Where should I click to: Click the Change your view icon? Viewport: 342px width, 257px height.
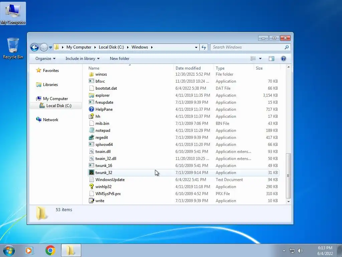point(253,59)
